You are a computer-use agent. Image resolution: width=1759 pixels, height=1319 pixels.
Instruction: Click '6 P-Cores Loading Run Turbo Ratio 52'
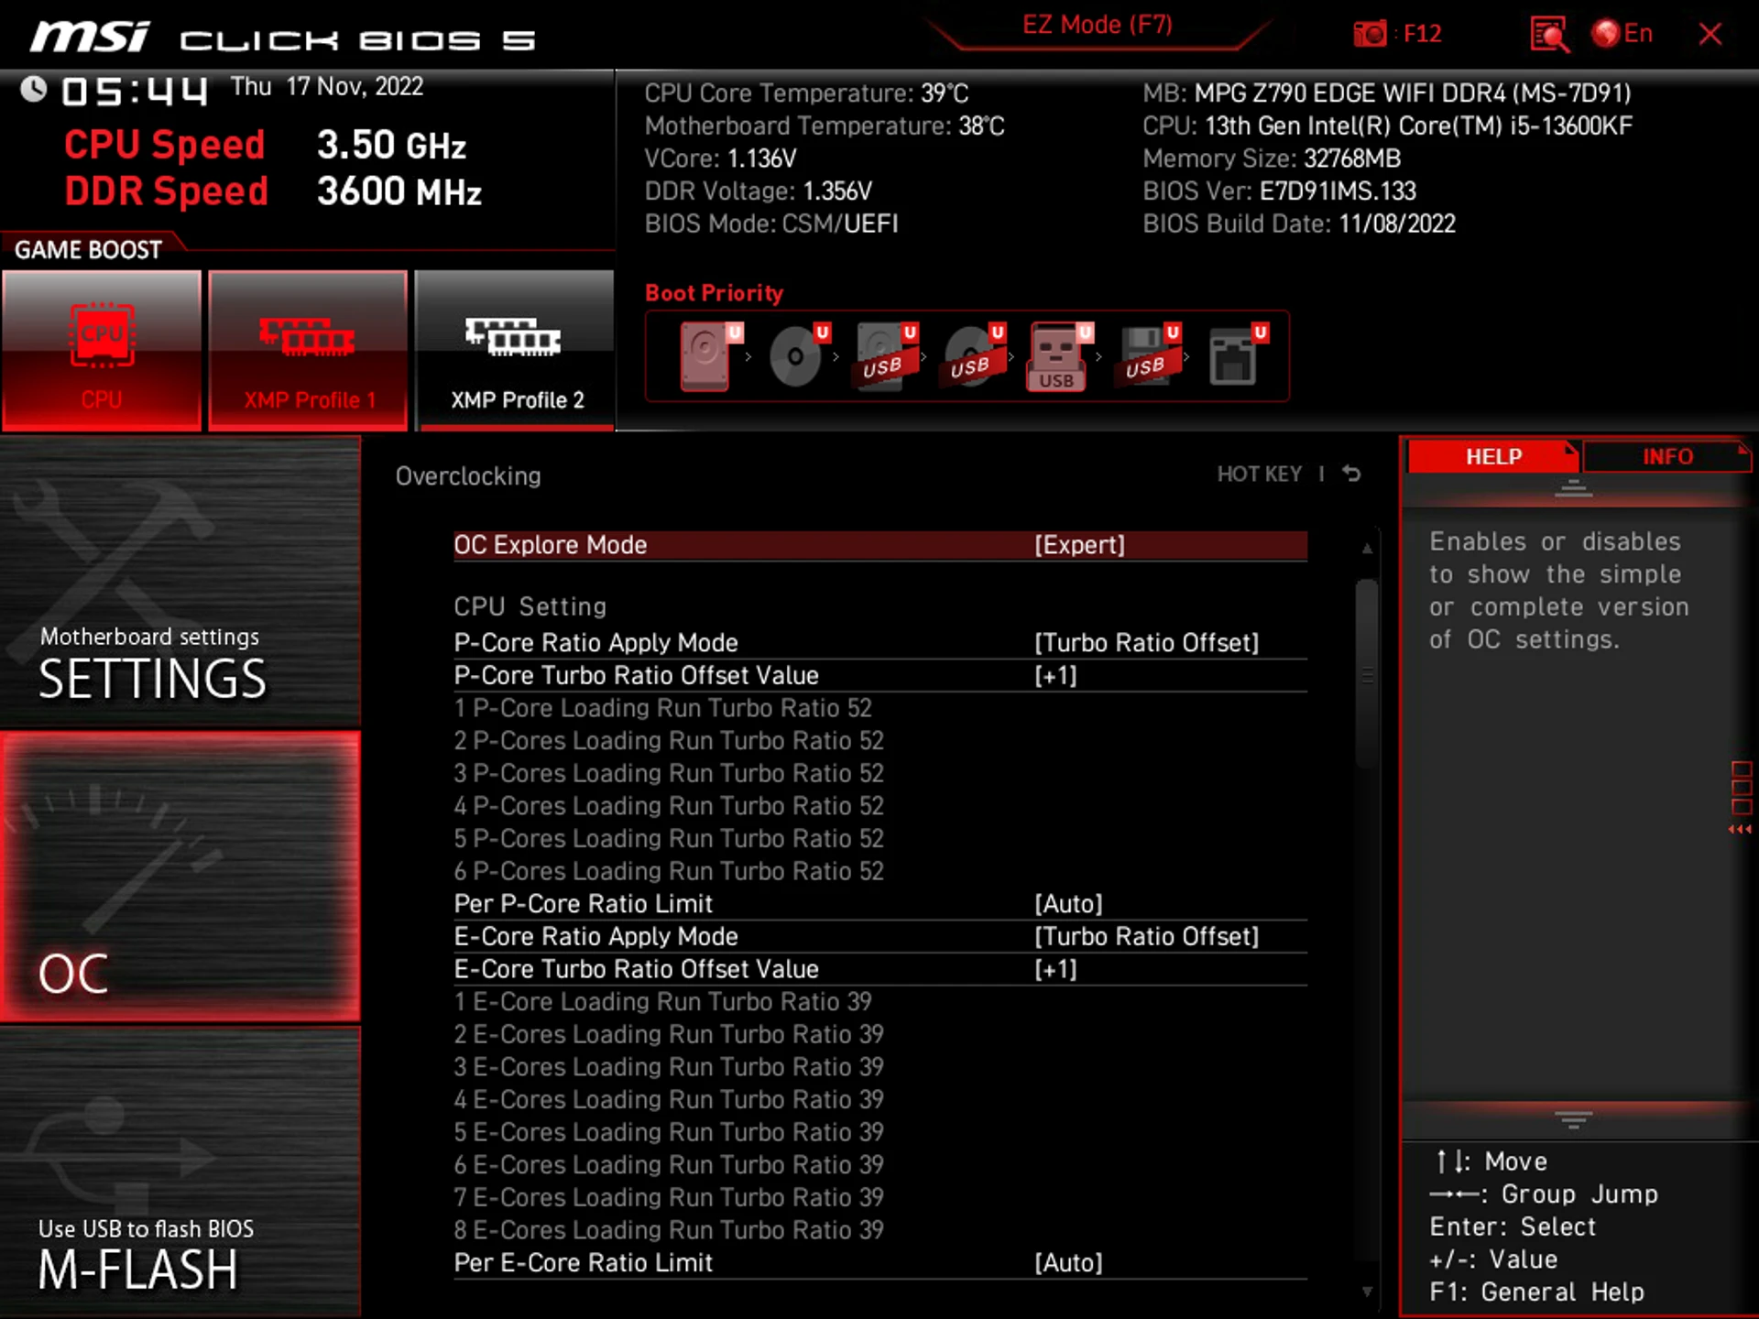tap(669, 871)
